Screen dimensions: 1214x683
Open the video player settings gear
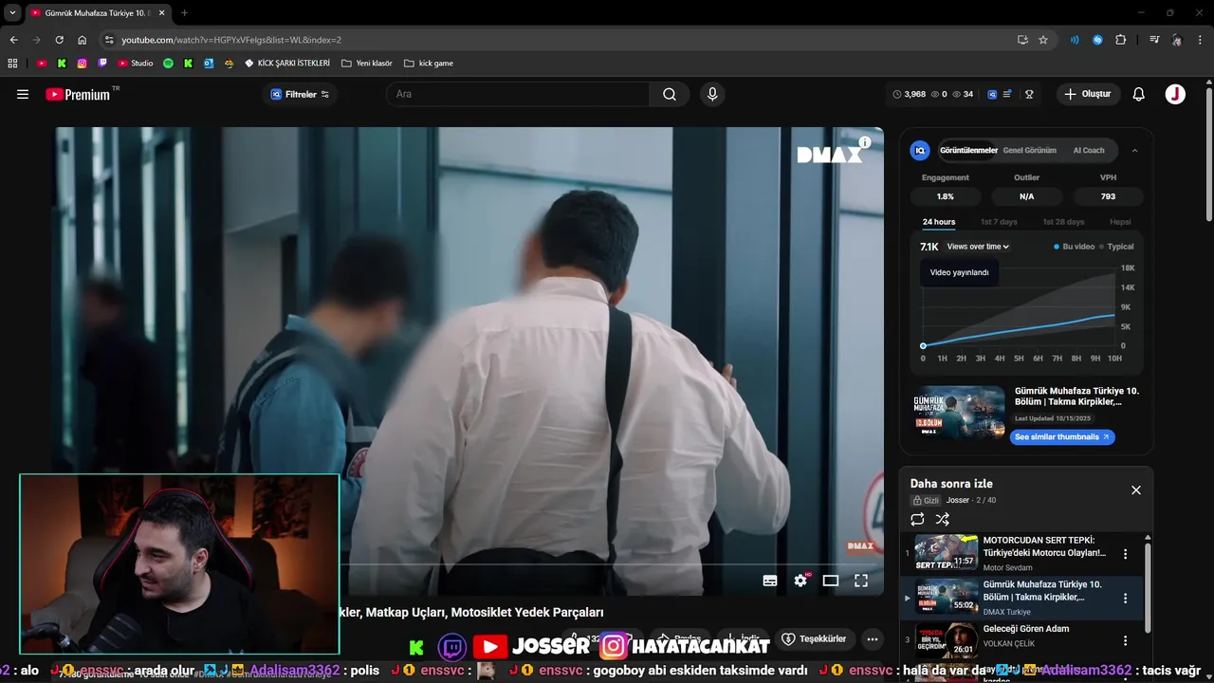[x=800, y=581]
